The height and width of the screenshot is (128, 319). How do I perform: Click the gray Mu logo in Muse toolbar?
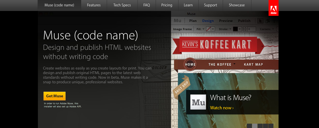click(177, 21)
